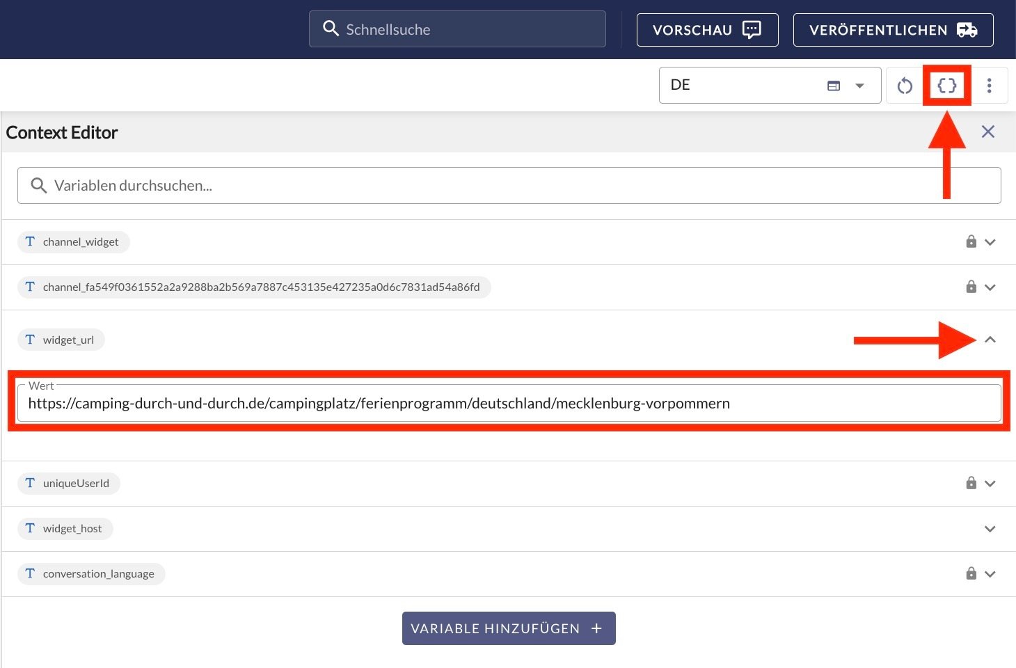Click the lock icon on long channel_fa549 variable row
This screenshot has width=1016, height=668.
point(971,287)
